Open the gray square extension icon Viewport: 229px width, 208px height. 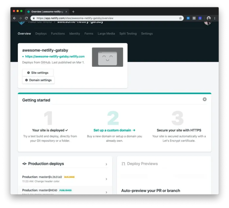[x=194, y=18]
